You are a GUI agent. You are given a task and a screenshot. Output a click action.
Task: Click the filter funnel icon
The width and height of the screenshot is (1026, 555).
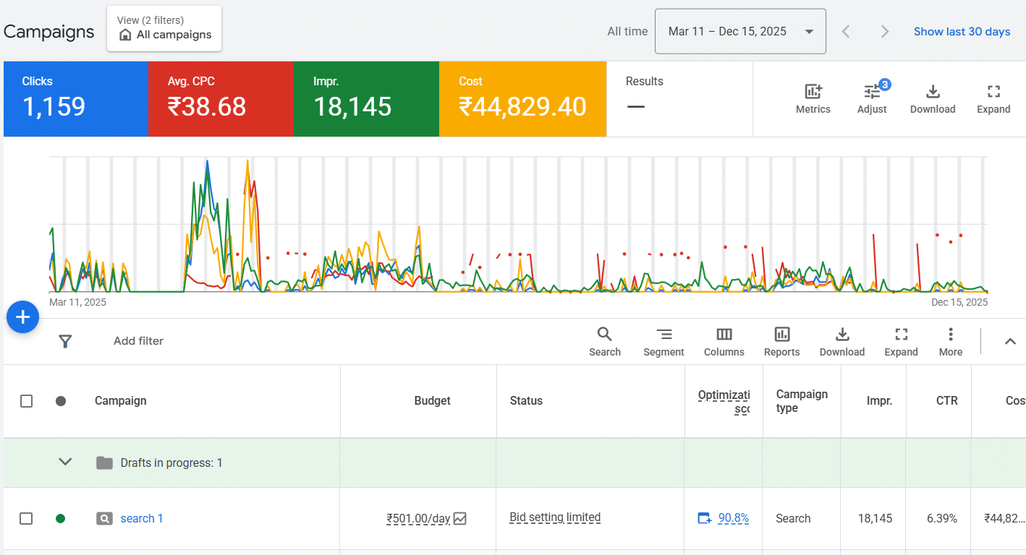pyautogui.click(x=65, y=341)
